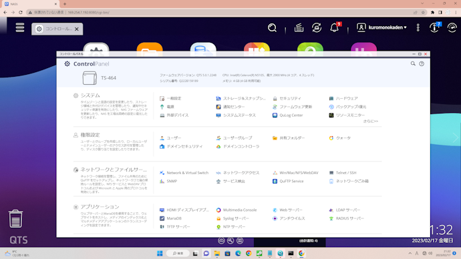
Task: Open QuFTP Service
Action: (x=288, y=182)
